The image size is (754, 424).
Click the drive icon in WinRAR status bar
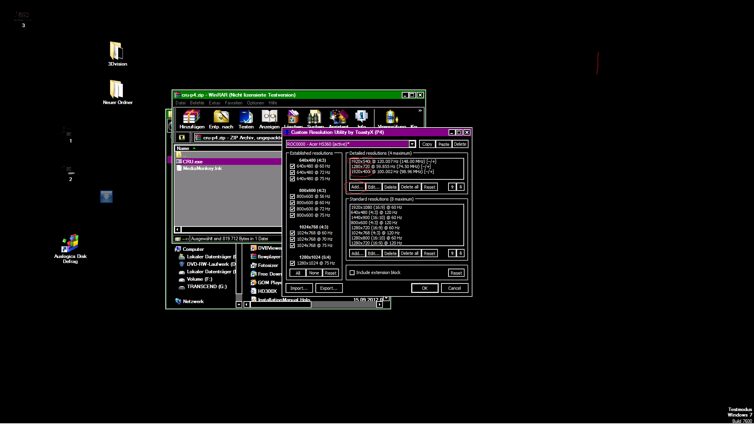coord(178,239)
